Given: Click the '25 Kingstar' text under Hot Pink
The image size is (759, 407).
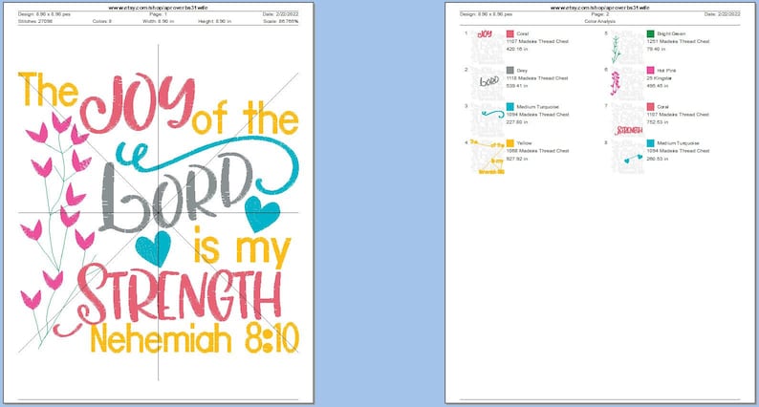Looking at the screenshot, I should (x=660, y=78).
